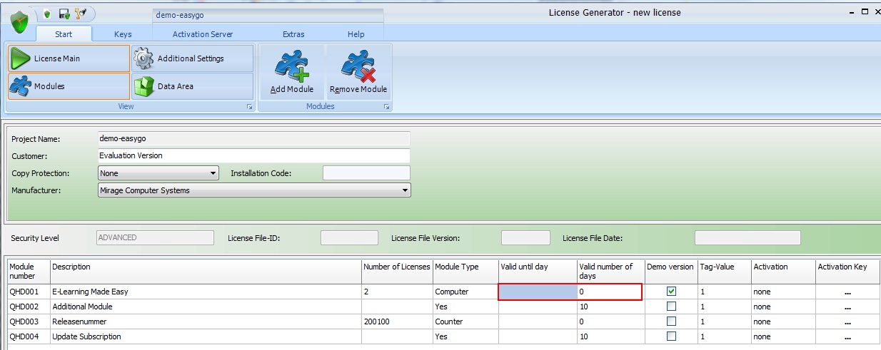The height and width of the screenshot is (350, 881).
Task: Open the Copy Protection dropdown
Action: pyautogui.click(x=213, y=173)
